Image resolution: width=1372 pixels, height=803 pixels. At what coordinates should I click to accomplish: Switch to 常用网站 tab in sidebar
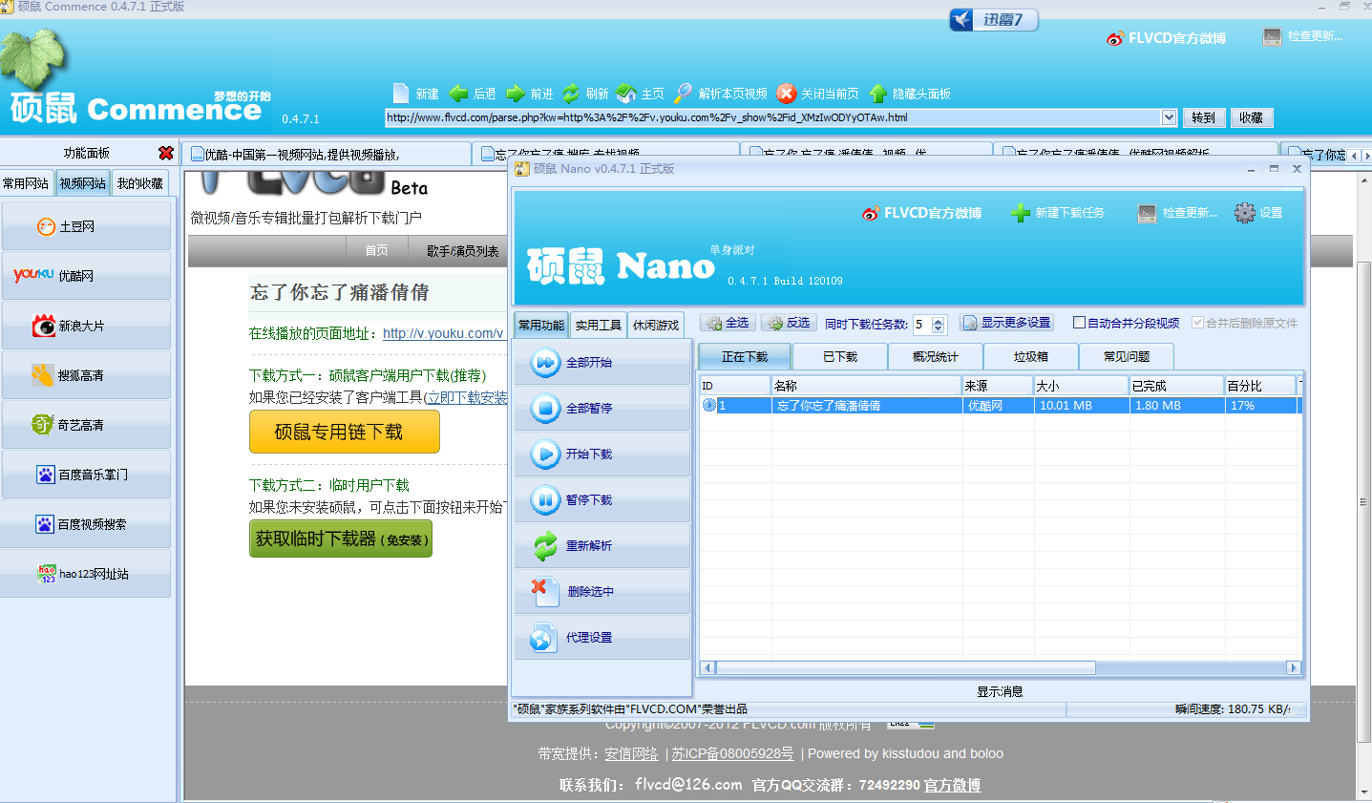click(x=26, y=183)
